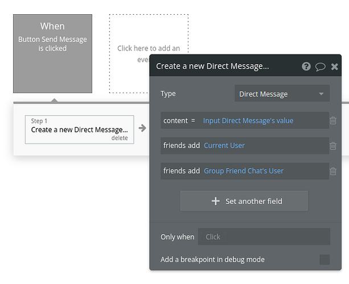
Task: Delete the content field with trash icon
Action: click(333, 120)
